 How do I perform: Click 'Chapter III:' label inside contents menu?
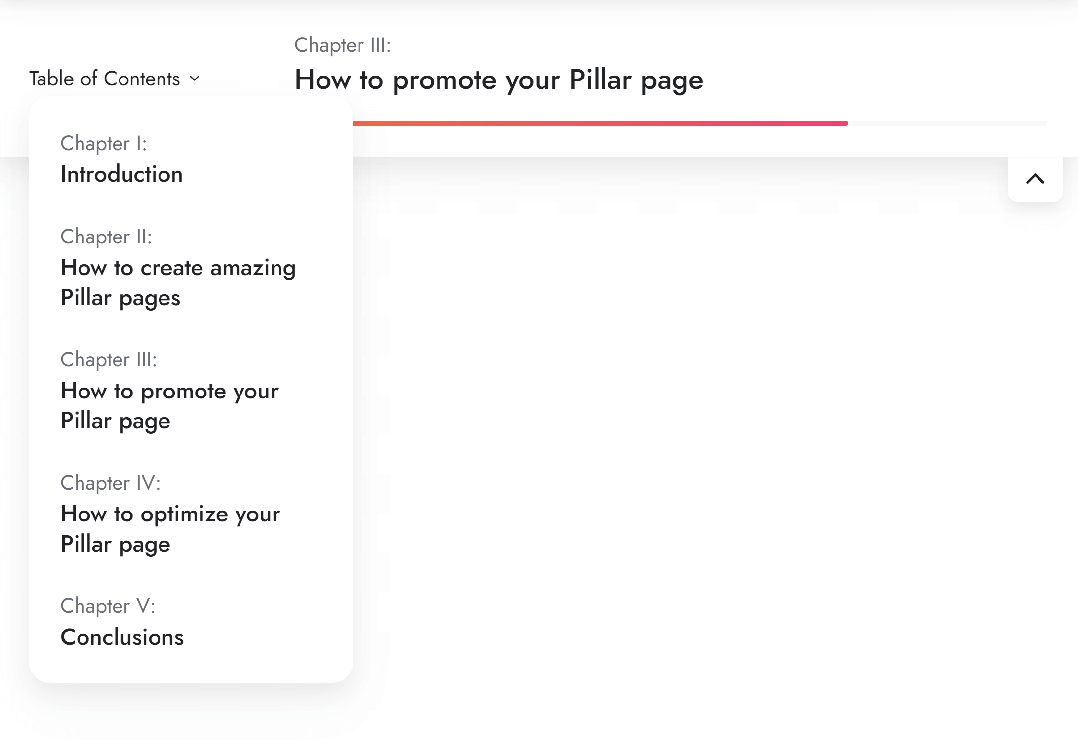tap(108, 359)
